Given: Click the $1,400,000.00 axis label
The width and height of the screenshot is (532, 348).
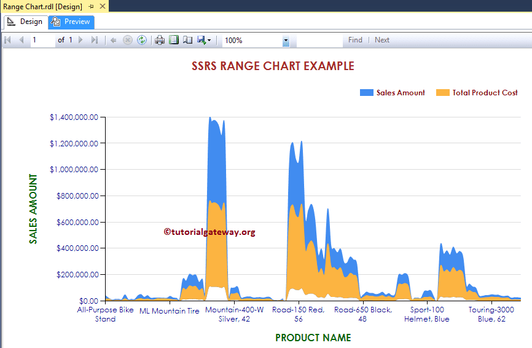Looking at the screenshot, I should coord(74,117).
